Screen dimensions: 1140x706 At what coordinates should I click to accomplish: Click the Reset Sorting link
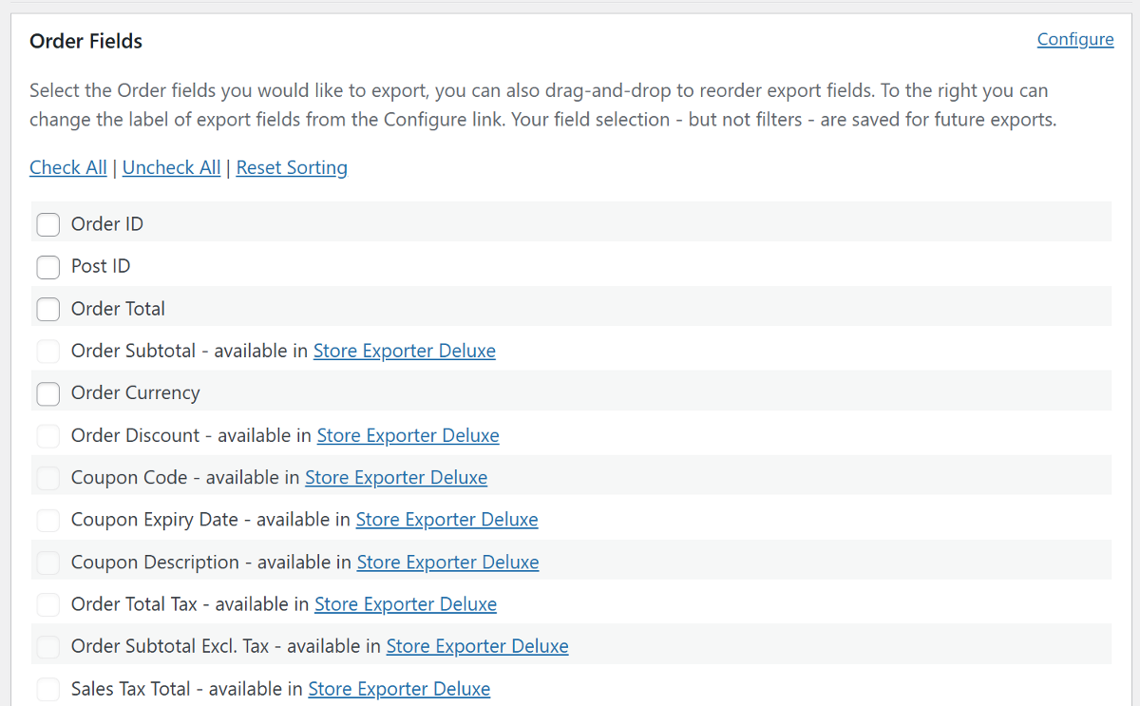291,167
